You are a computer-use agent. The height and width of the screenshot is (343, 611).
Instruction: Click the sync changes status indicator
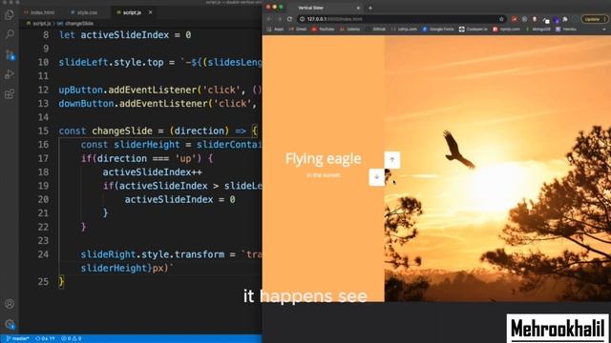point(45,339)
